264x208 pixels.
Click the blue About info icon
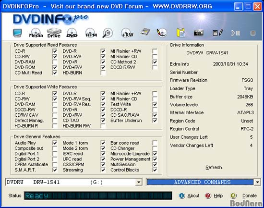[182, 196]
